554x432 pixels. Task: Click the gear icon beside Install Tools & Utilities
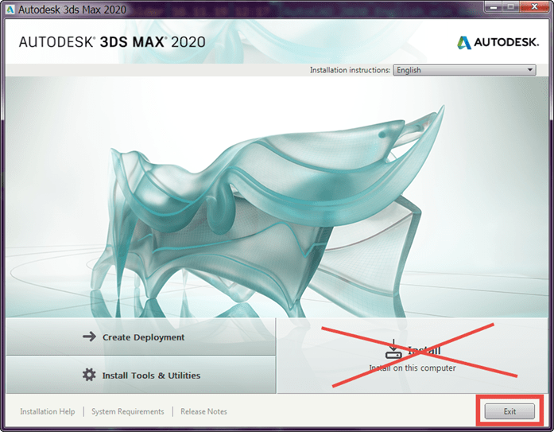(89, 375)
